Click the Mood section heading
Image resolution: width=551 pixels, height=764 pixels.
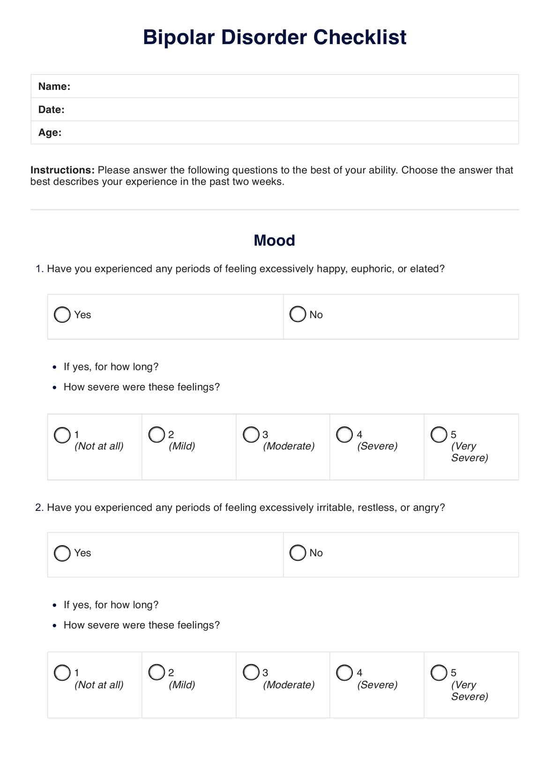(275, 240)
